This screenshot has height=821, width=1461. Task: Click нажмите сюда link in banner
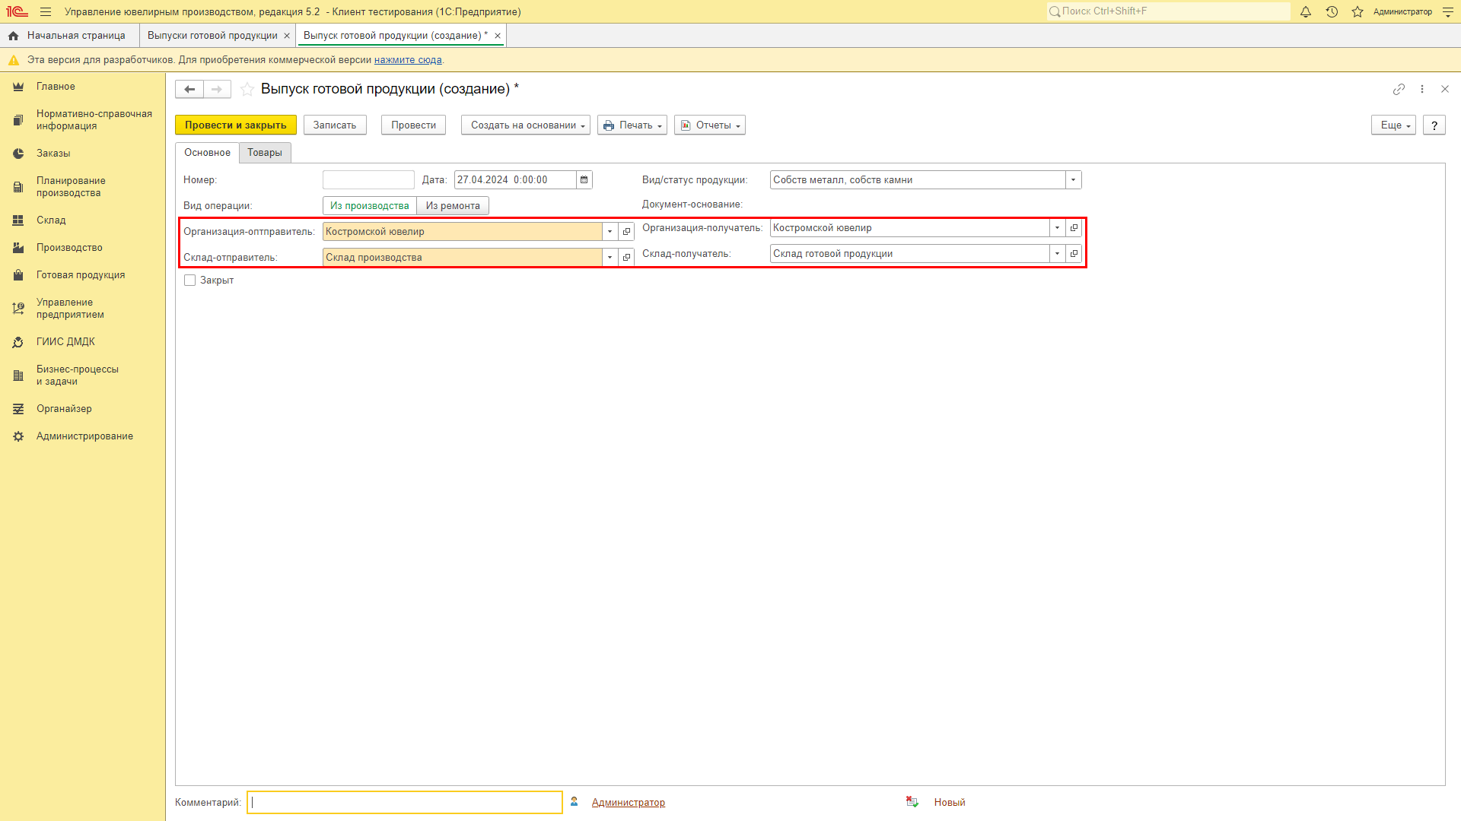point(408,60)
